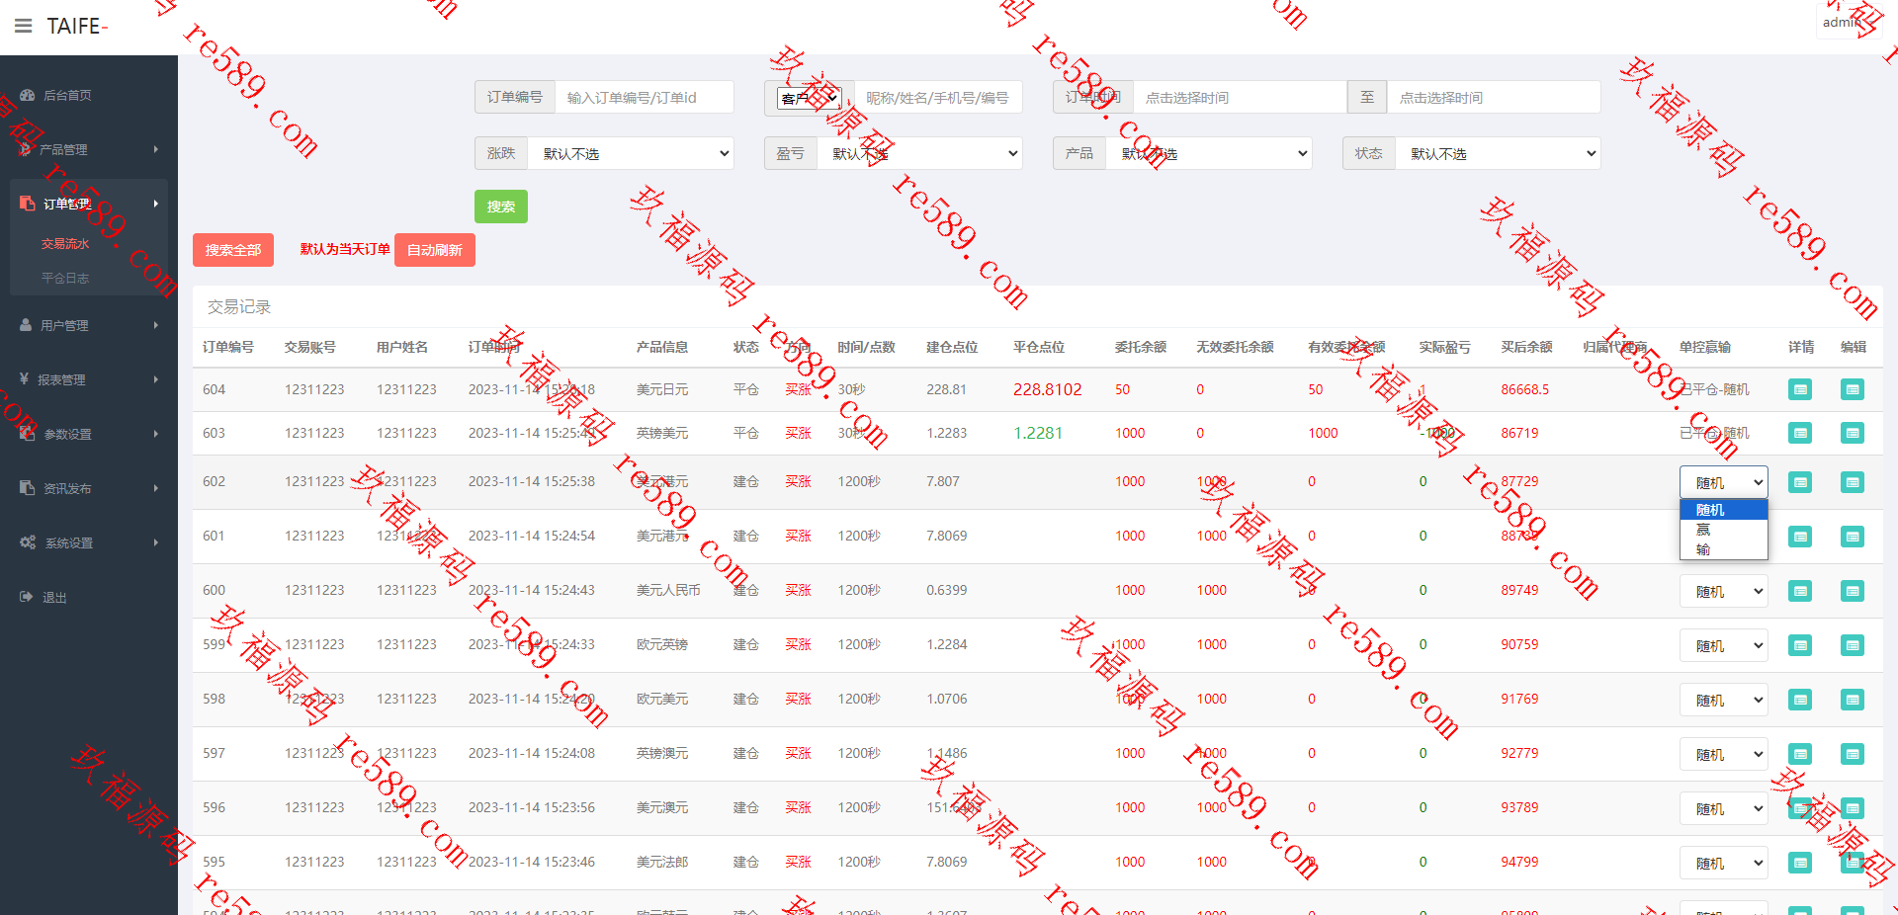The image size is (1898, 915).
Task: Select 输 in open dropdown list
Action: pos(1724,549)
